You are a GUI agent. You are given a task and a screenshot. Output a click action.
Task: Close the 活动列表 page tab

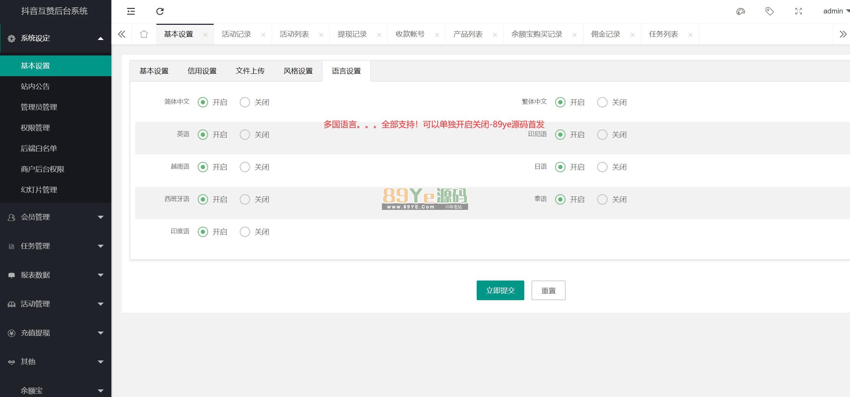(x=321, y=35)
